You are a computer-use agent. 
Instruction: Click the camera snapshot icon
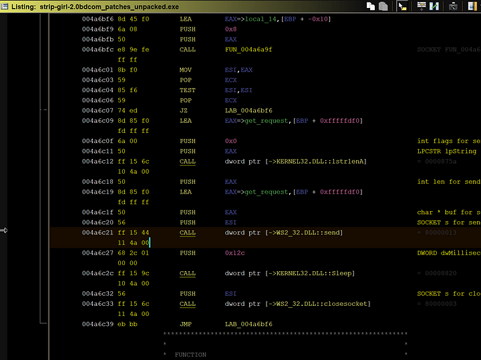point(453,6)
